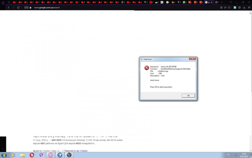The width and height of the screenshot is (252, 158).
Task: Open the red Opera browser taskbar icon
Action: 32,155
